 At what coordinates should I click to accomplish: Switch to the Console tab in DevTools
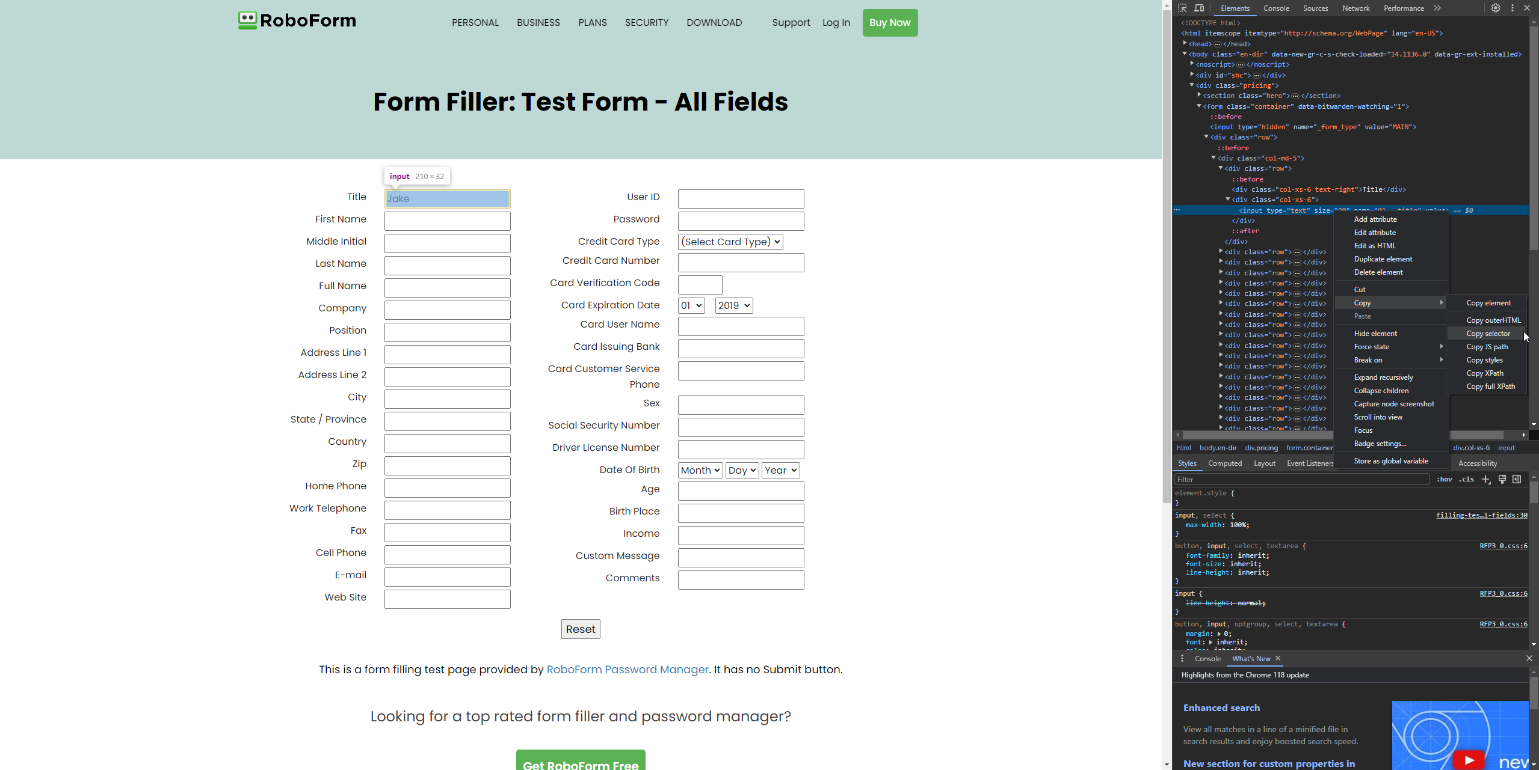(1276, 8)
